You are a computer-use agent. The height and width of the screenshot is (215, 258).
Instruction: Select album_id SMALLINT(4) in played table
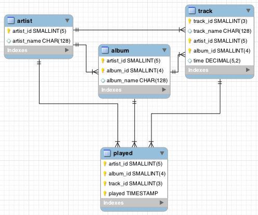click(x=137, y=173)
